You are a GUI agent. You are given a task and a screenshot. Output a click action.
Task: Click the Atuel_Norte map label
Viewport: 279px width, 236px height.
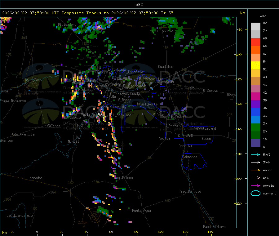(147, 104)
